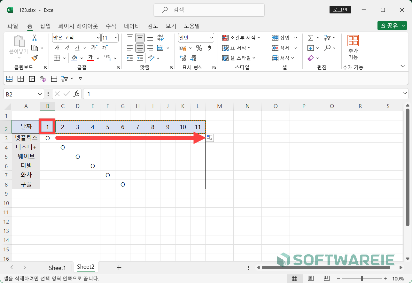The width and height of the screenshot is (412, 283).
Task: Increase font size with 가^ button
Action: pyautogui.click(x=94, y=48)
